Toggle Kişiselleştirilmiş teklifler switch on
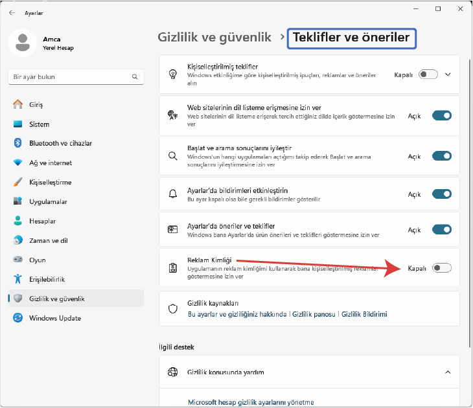Viewport: 473px width, 408px height. coord(428,74)
